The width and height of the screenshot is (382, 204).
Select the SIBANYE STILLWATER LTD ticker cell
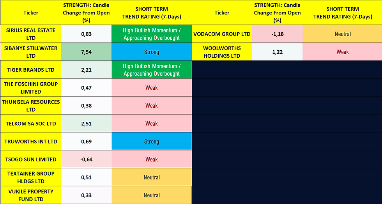coord(31,52)
